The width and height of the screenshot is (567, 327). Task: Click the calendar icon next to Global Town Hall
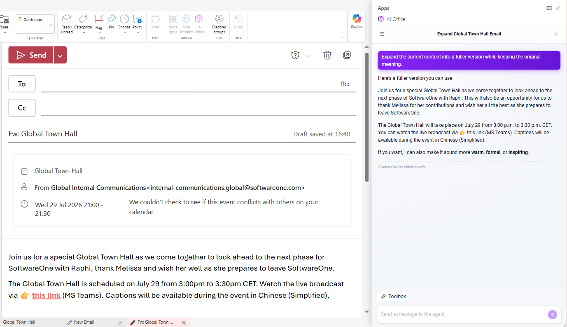coord(24,171)
